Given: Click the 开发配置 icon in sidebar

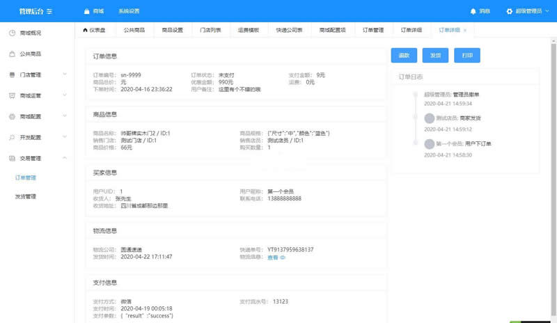Looking at the screenshot, I should (13, 137).
